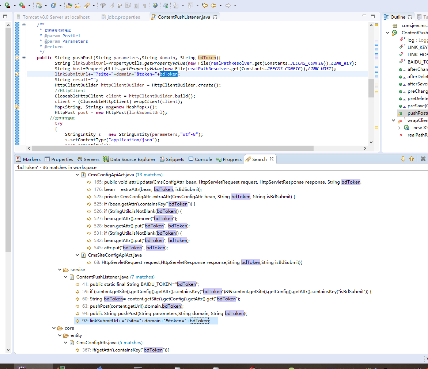Screen dimensions: 428x369
Task: Show previous search match with up arrow
Action: (x=412, y=159)
